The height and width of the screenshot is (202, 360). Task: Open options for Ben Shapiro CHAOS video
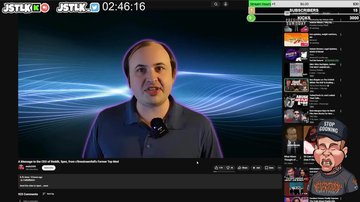pos(341,80)
